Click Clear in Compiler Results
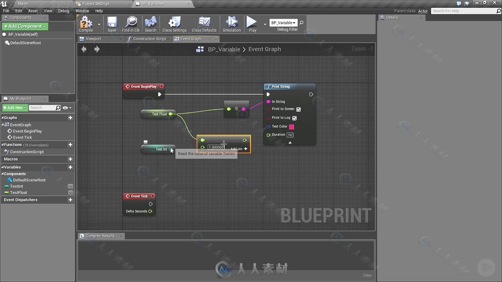Screen dimensions: 502x282 click(367, 275)
